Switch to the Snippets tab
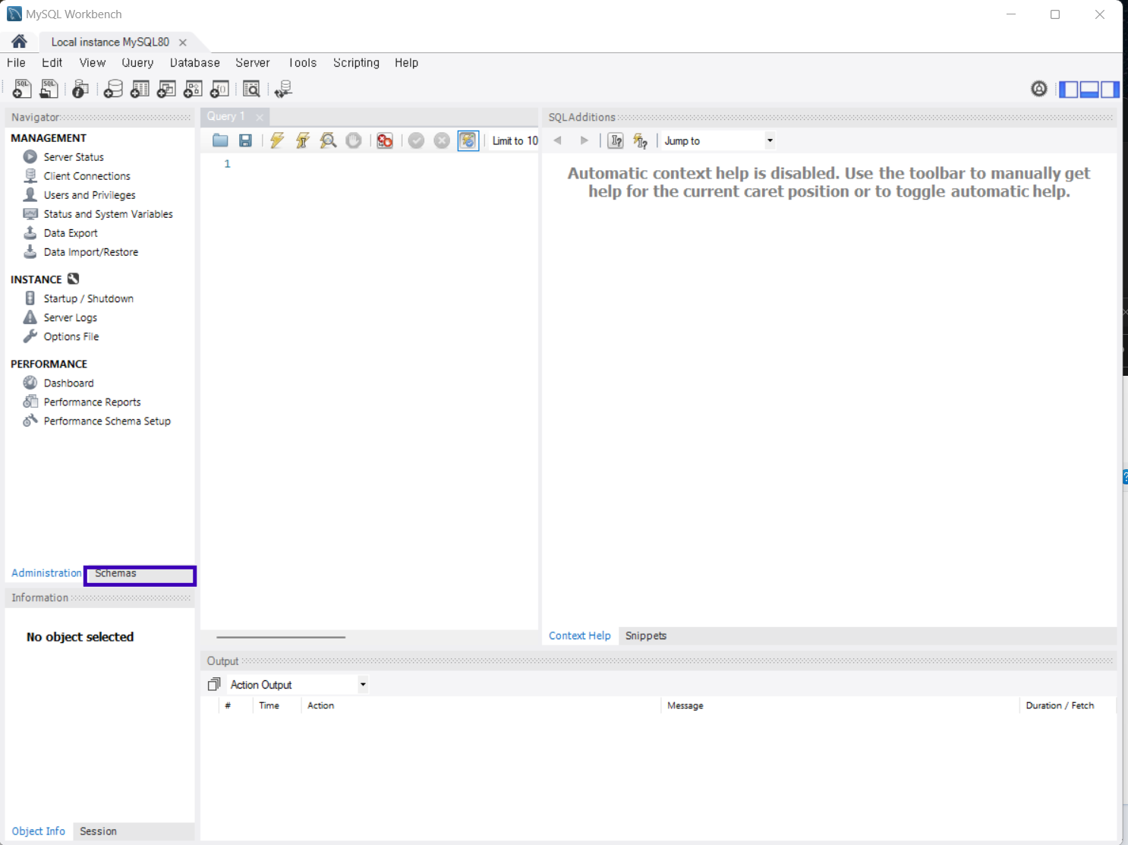This screenshot has height=845, width=1128. [646, 636]
